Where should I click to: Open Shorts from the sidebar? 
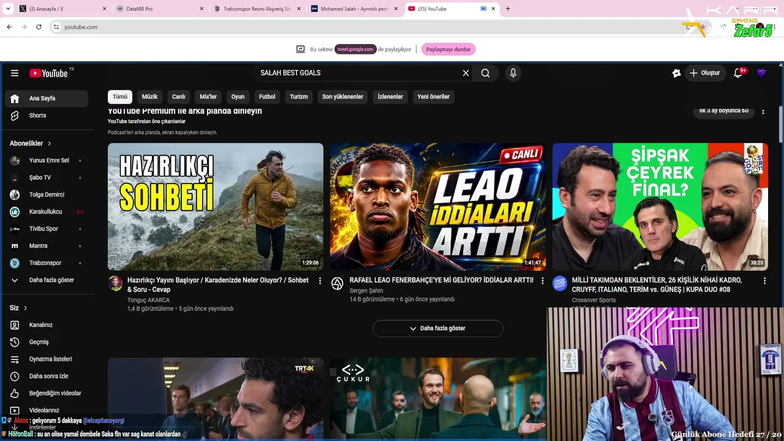click(x=47, y=115)
